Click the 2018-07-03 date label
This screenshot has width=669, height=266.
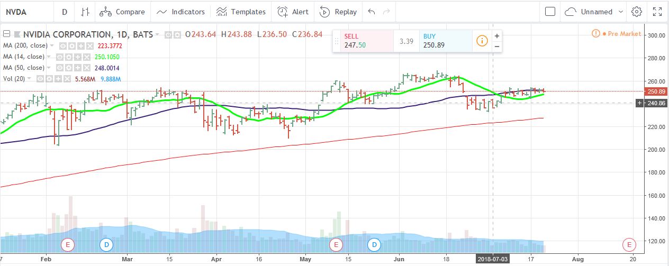coord(493,259)
